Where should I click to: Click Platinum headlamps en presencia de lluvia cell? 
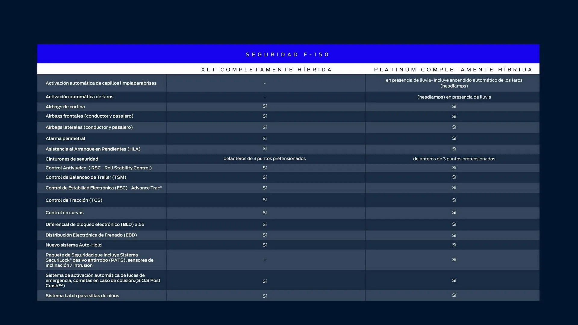click(454, 97)
